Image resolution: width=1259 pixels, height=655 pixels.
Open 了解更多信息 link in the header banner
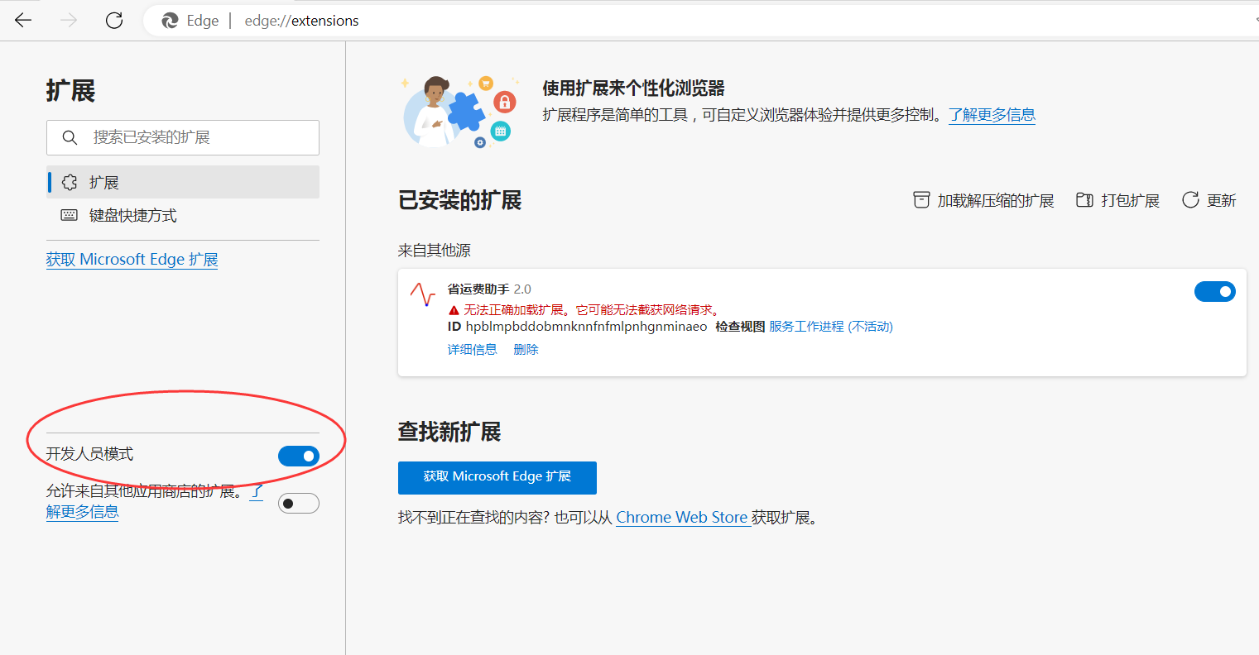(992, 115)
